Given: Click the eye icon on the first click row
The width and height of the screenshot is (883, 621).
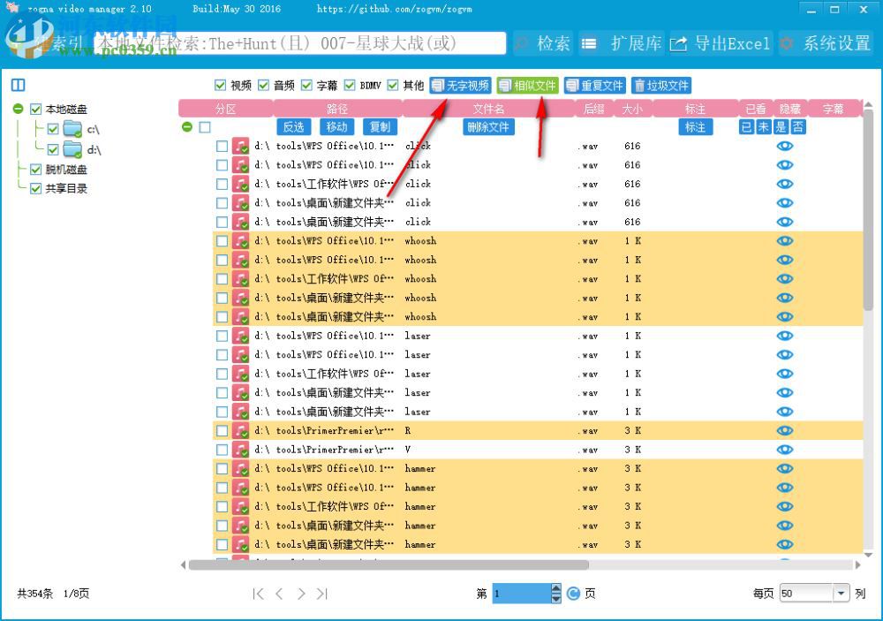Looking at the screenshot, I should coord(785,146).
